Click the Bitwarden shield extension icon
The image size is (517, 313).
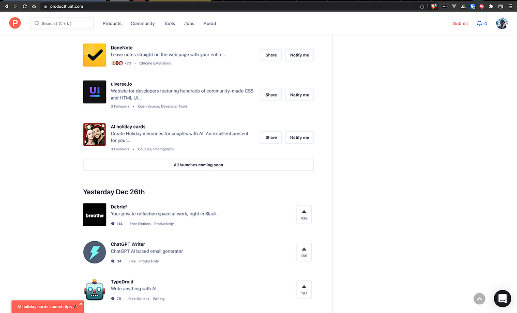coord(473,6)
